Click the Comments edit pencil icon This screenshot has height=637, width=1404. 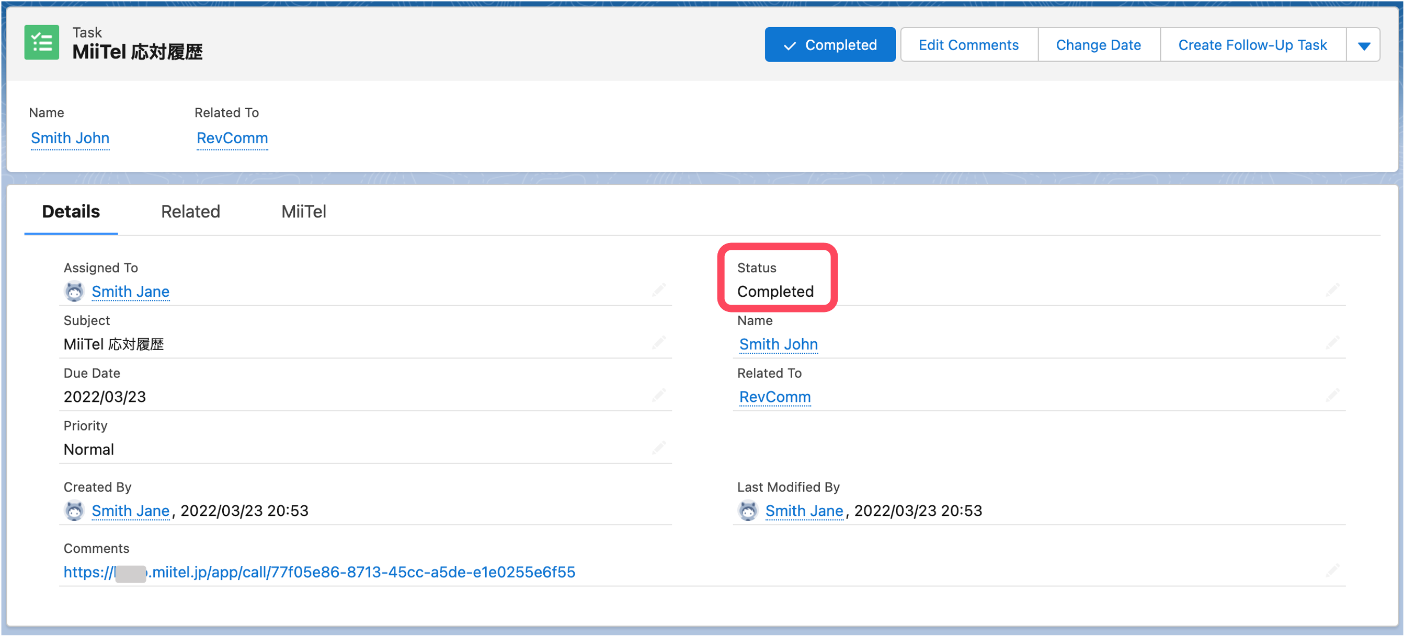click(x=1332, y=571)
